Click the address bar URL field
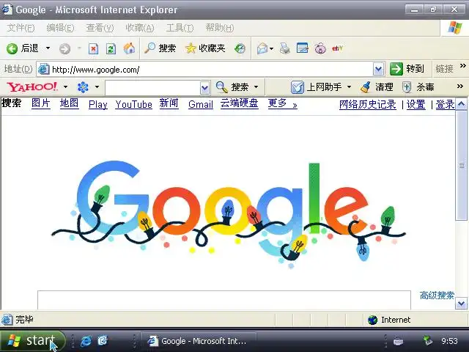Image resolution: width=469 pixels, height=352 pixels. tap(212, 70)
